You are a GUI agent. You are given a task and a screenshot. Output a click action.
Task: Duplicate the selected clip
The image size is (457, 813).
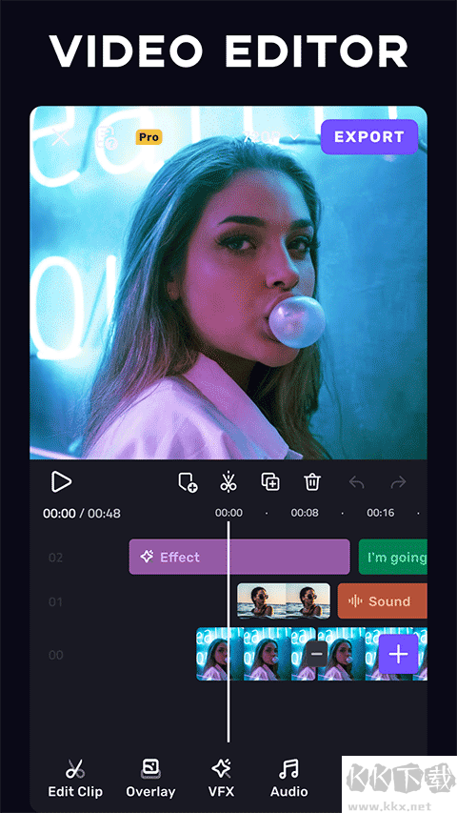(x=270, y=481)
